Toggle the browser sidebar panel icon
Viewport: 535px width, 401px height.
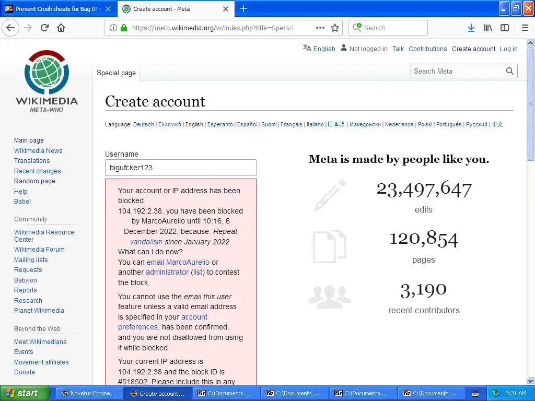(x=505, y=28)
